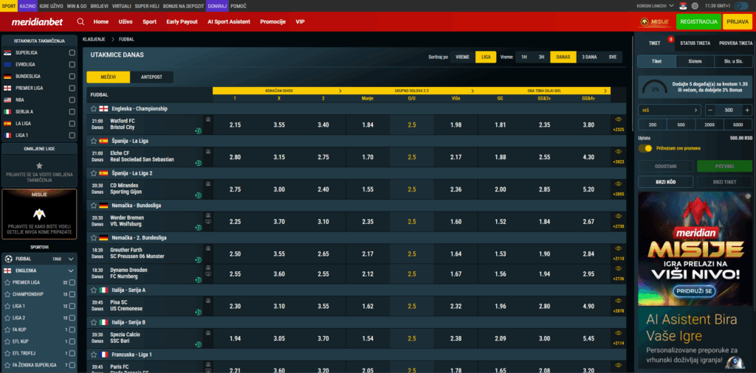Open the Early Payout menu item
This screenshot has height=373, width=756.
point(182,22)
